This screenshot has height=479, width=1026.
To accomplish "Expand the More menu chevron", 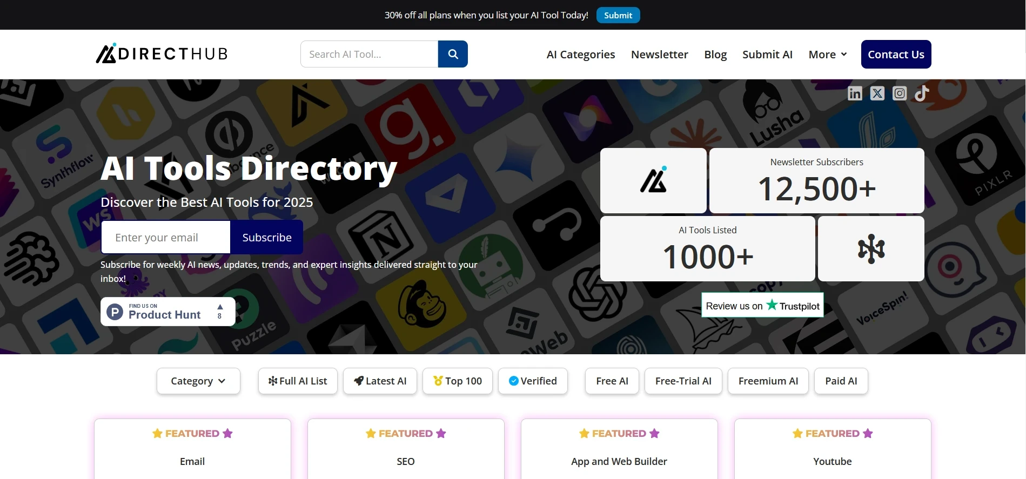I will click(844, 54).
